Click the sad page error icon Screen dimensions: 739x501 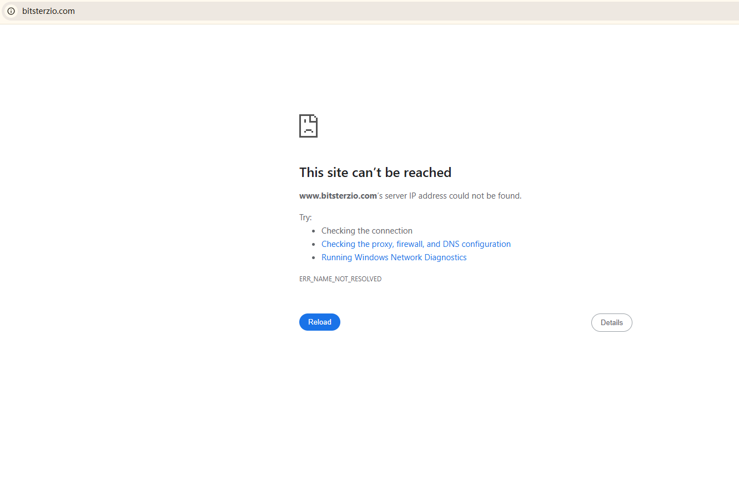(308, 126)
